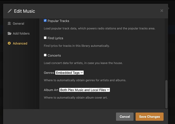The width and height of the screenshot is (175, 124).
Task: Select the Advanced tab label
Action: (x=20, y=43)
